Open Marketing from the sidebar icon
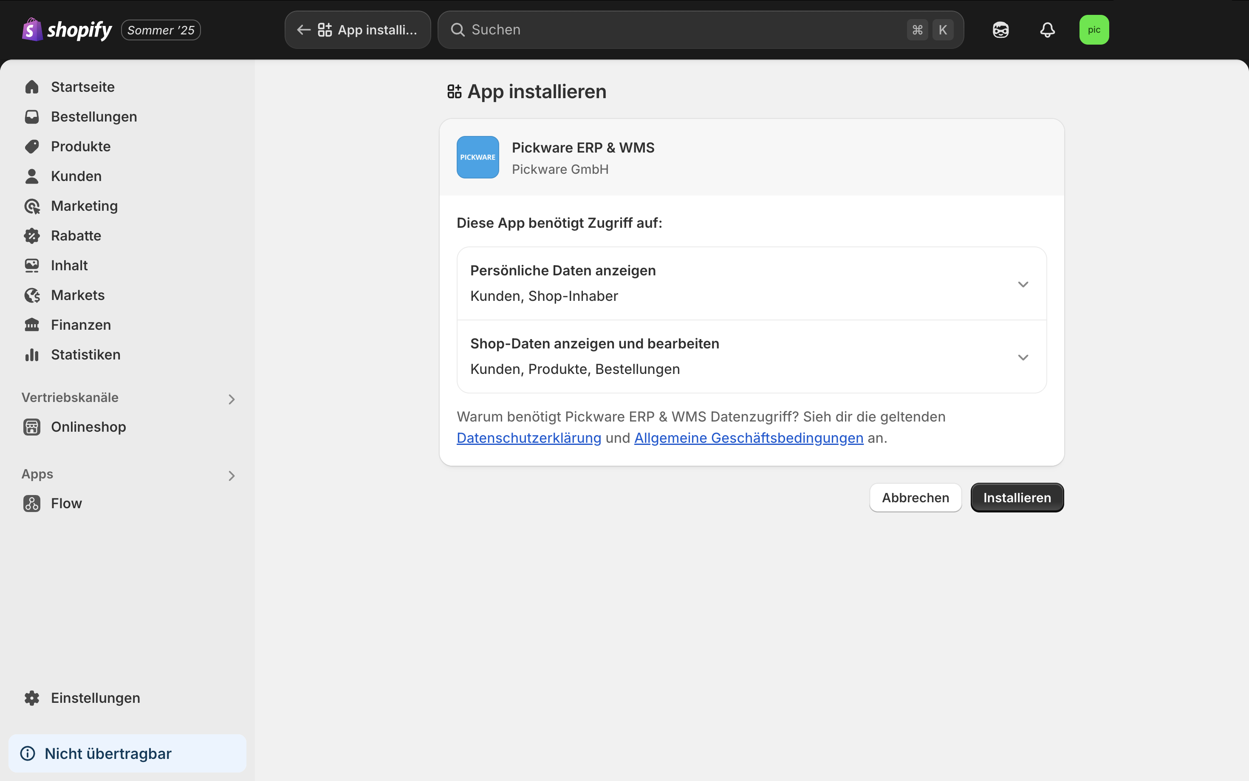Viewport: 1249px width, 781px height. [x=32, y=206]
